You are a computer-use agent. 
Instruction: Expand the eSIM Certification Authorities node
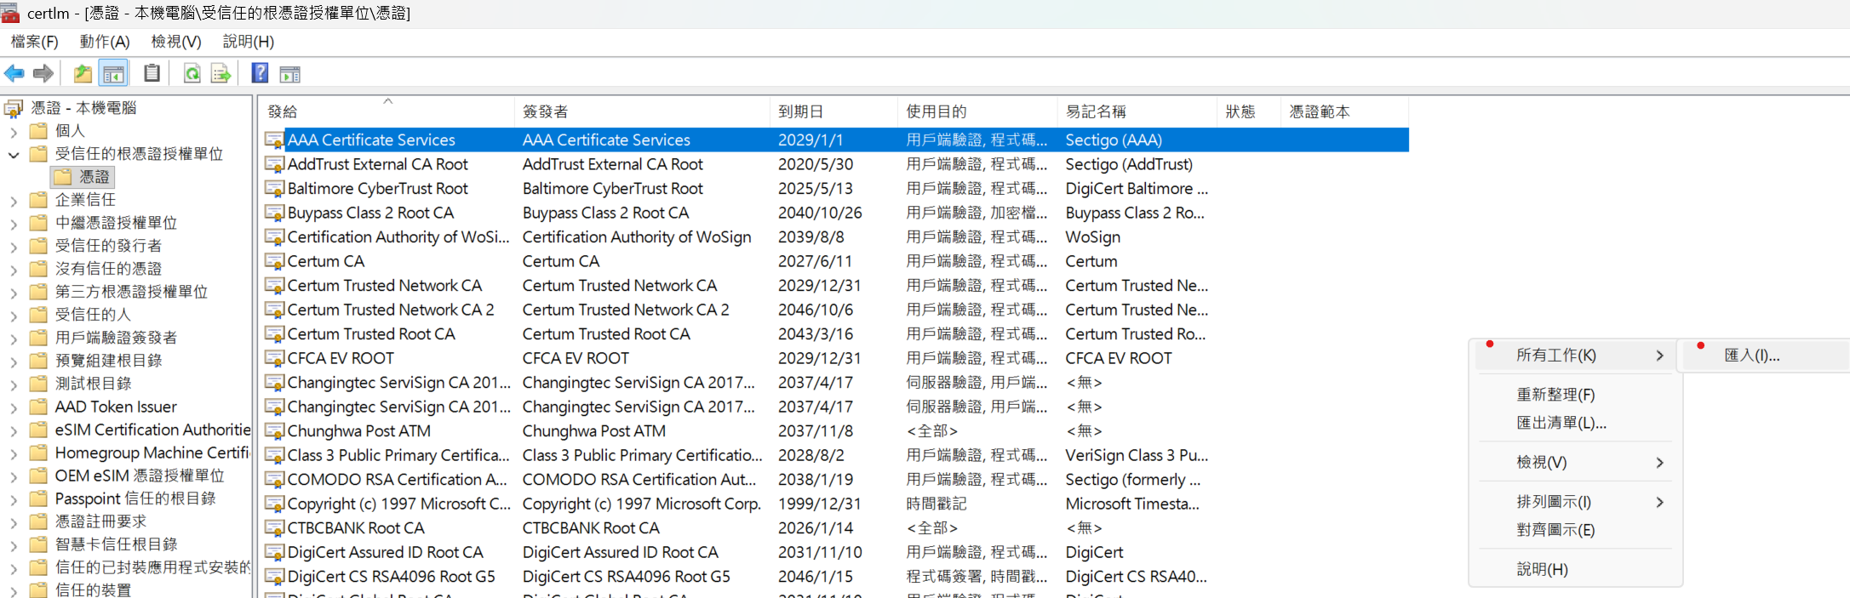[14, 430]
